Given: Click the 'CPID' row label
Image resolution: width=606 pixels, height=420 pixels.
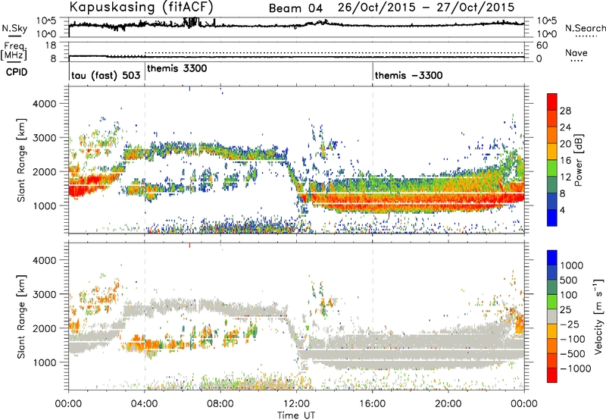Looking at the screenshot, I should (x=17, y=72).
